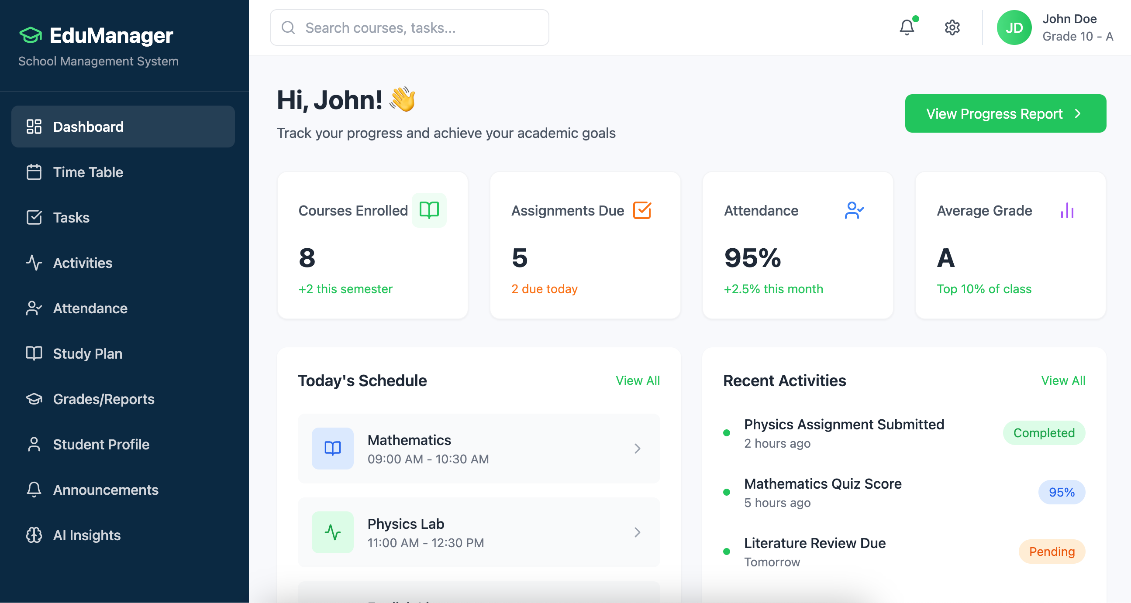
Task: Select the Time Table calendar icon
Action: click(x=34, y=172)
